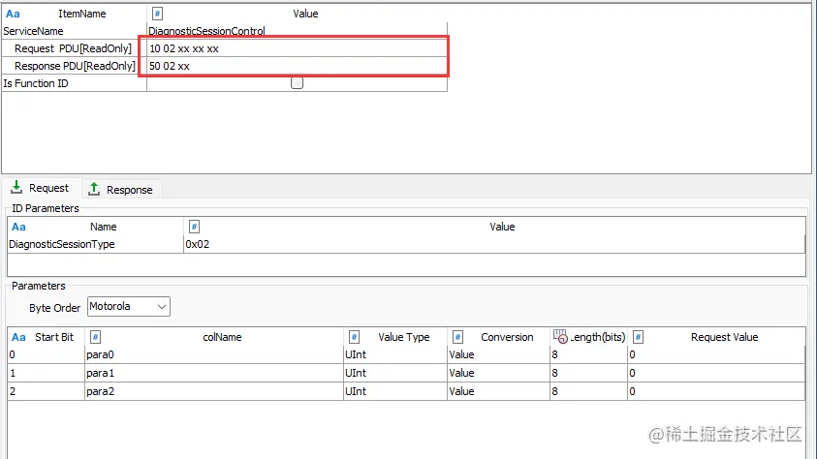Click the type icon beside Value Type header
This screenshot has width=817, height=459.
click(355, 337)
